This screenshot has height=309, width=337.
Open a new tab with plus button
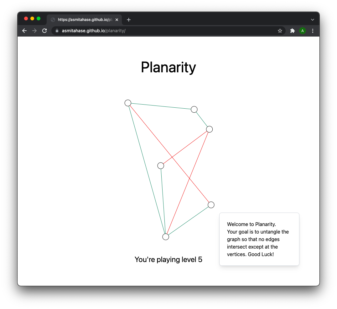pyautogui.click(x=128, y=20)
